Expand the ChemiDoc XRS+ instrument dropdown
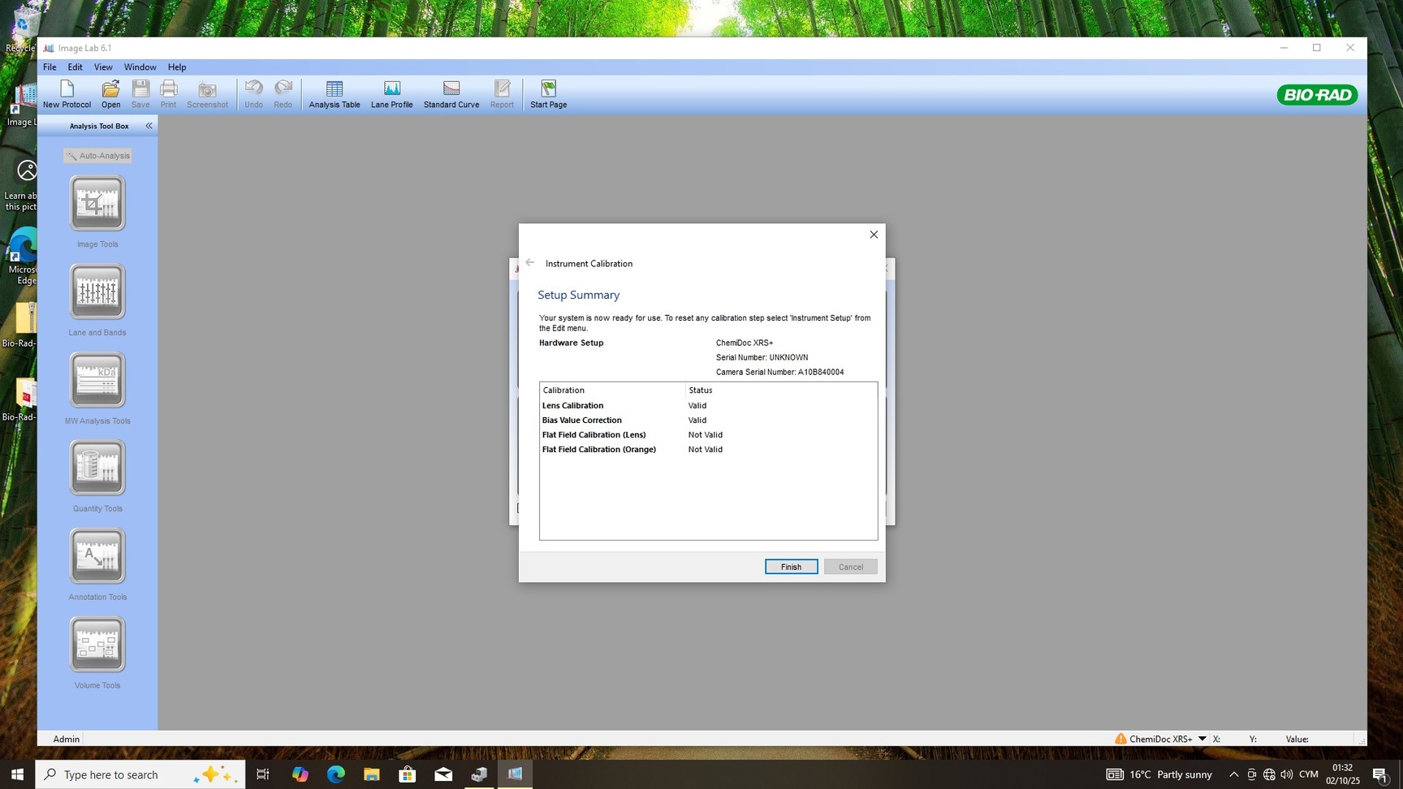The width and height of the screenshot is (1403, 789). (1202, 739)
